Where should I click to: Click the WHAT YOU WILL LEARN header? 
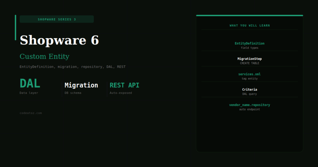click(250, 25)
